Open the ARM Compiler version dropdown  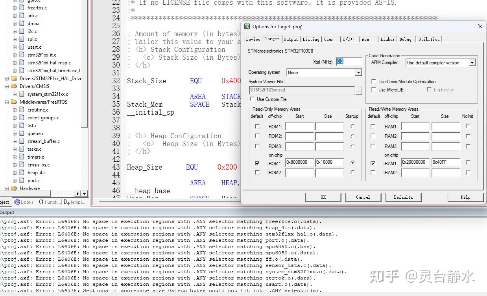pyautogui.click(x=472, y=63)
